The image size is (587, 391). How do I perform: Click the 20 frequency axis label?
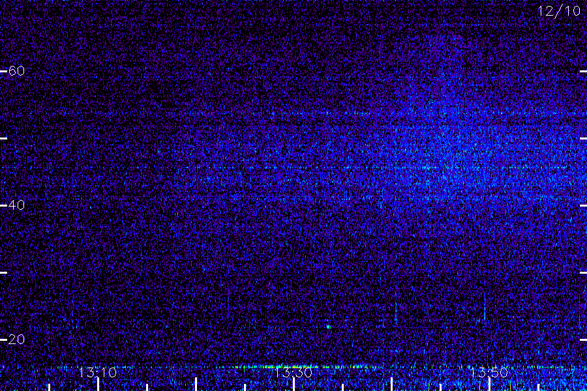coord(16,340)
